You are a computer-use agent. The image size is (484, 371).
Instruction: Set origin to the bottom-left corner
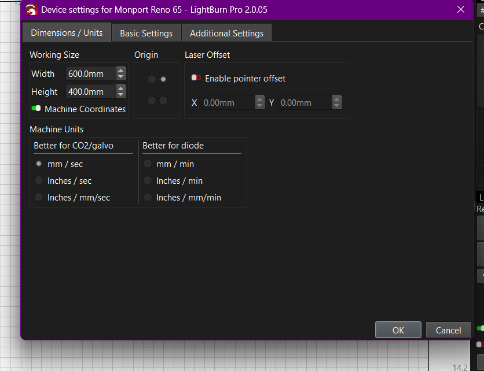point(152,101)
